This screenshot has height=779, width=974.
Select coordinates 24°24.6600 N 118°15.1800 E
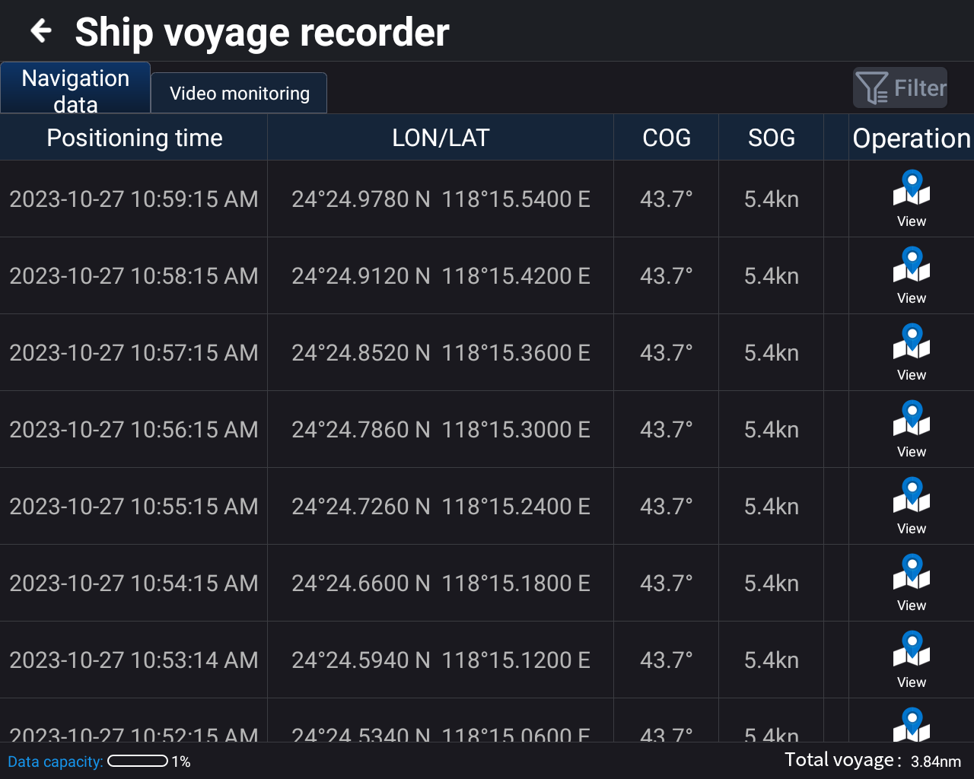pyautogui.click(x=441, y=583)
